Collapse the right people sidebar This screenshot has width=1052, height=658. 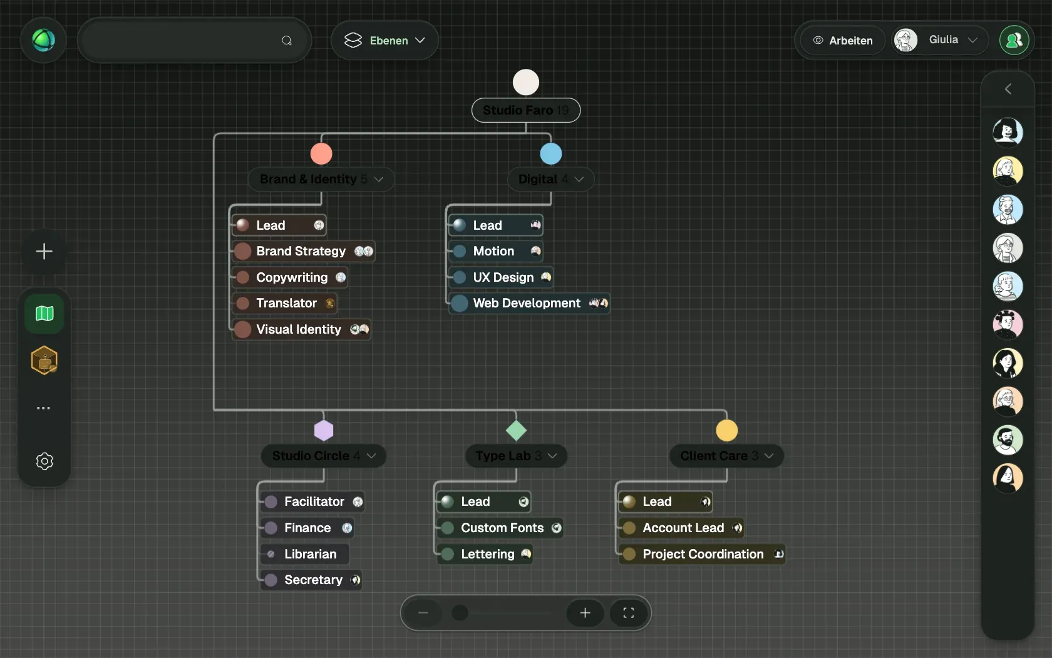1008,89
